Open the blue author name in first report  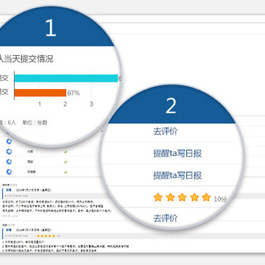(9, 190)
